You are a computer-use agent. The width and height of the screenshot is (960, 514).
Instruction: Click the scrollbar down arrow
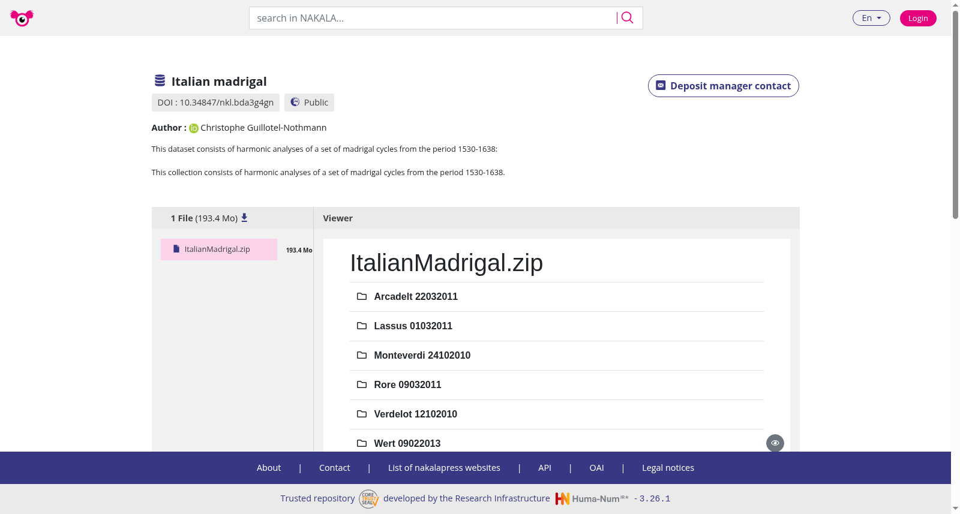click(x=955, y=509)
